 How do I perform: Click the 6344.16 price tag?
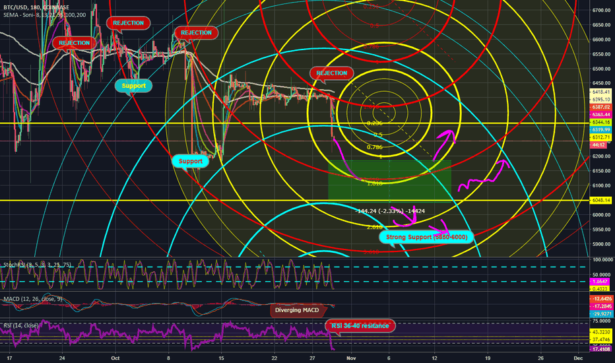(600, 122)
